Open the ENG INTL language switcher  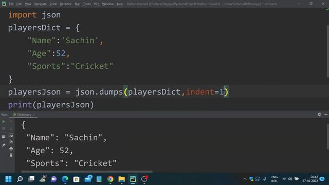tap(275, 179)
